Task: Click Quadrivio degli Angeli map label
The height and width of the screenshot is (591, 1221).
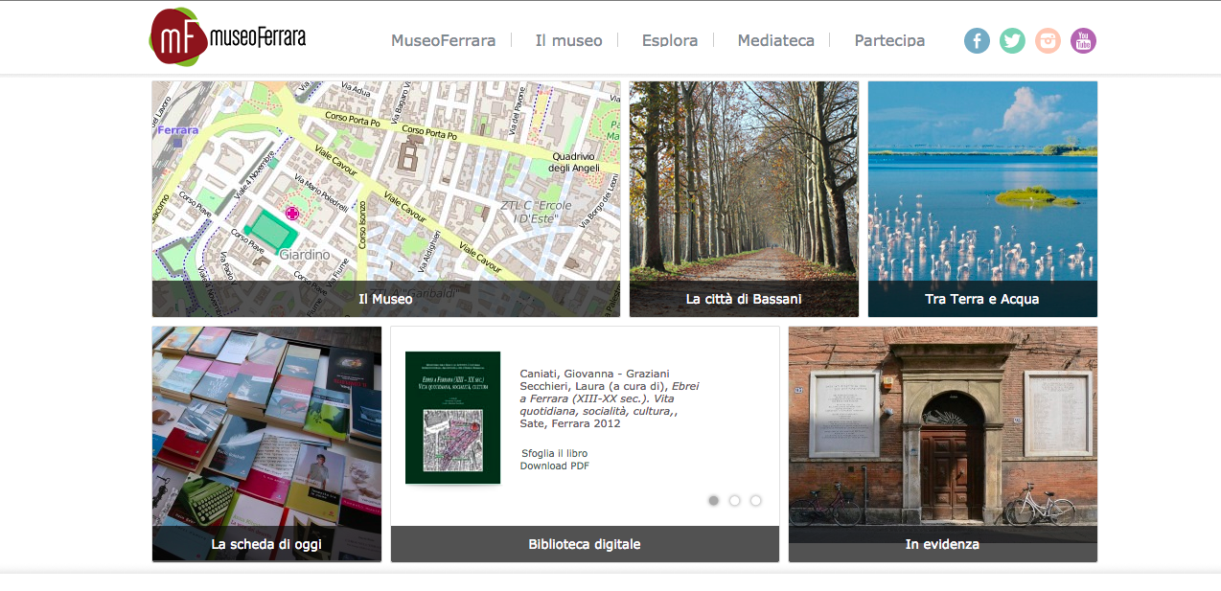Action: pos(573,162)
